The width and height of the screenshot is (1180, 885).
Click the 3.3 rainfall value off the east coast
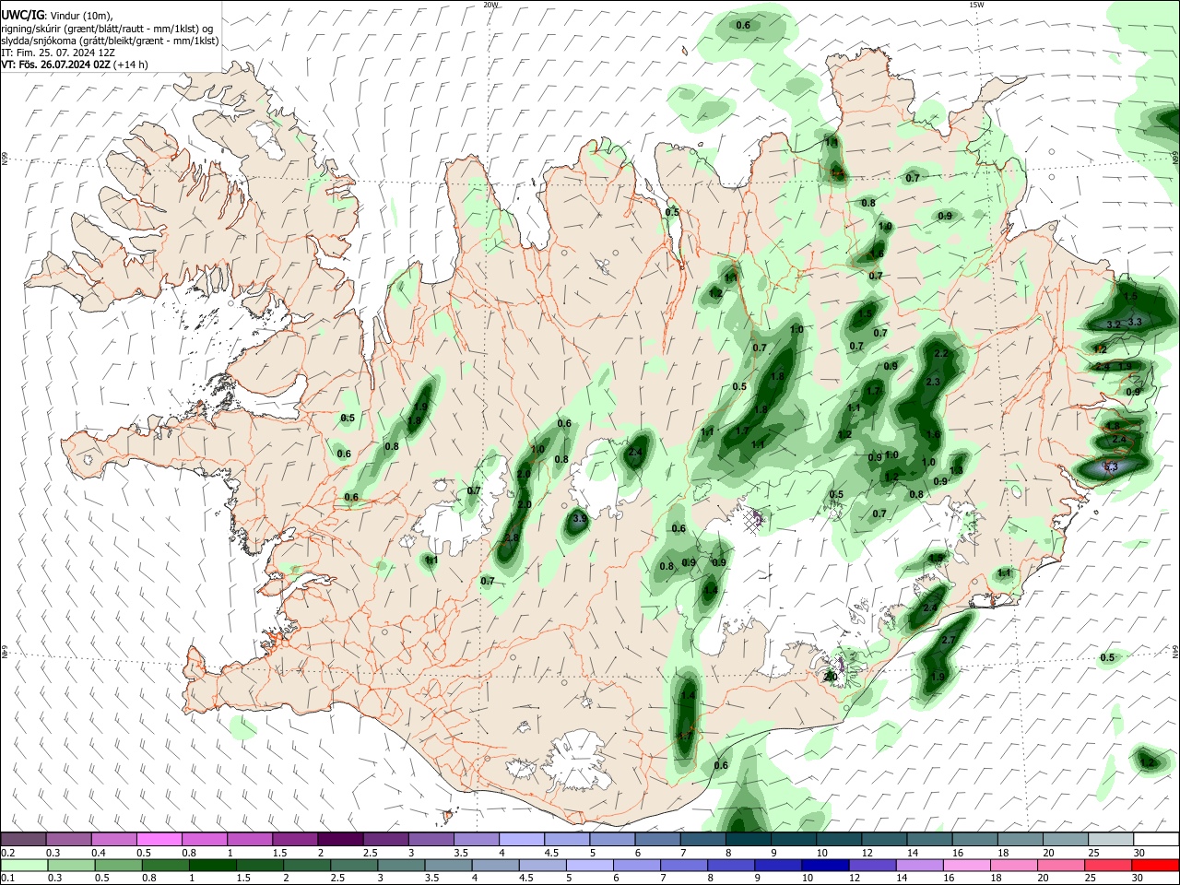click(x=1136, y=322)
